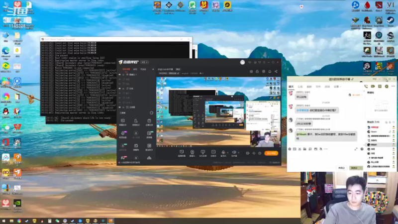Viewport: 398px width, 224px height.
Task: Expand the 设置 dropdown in the chat window
Action: [337, 87]
